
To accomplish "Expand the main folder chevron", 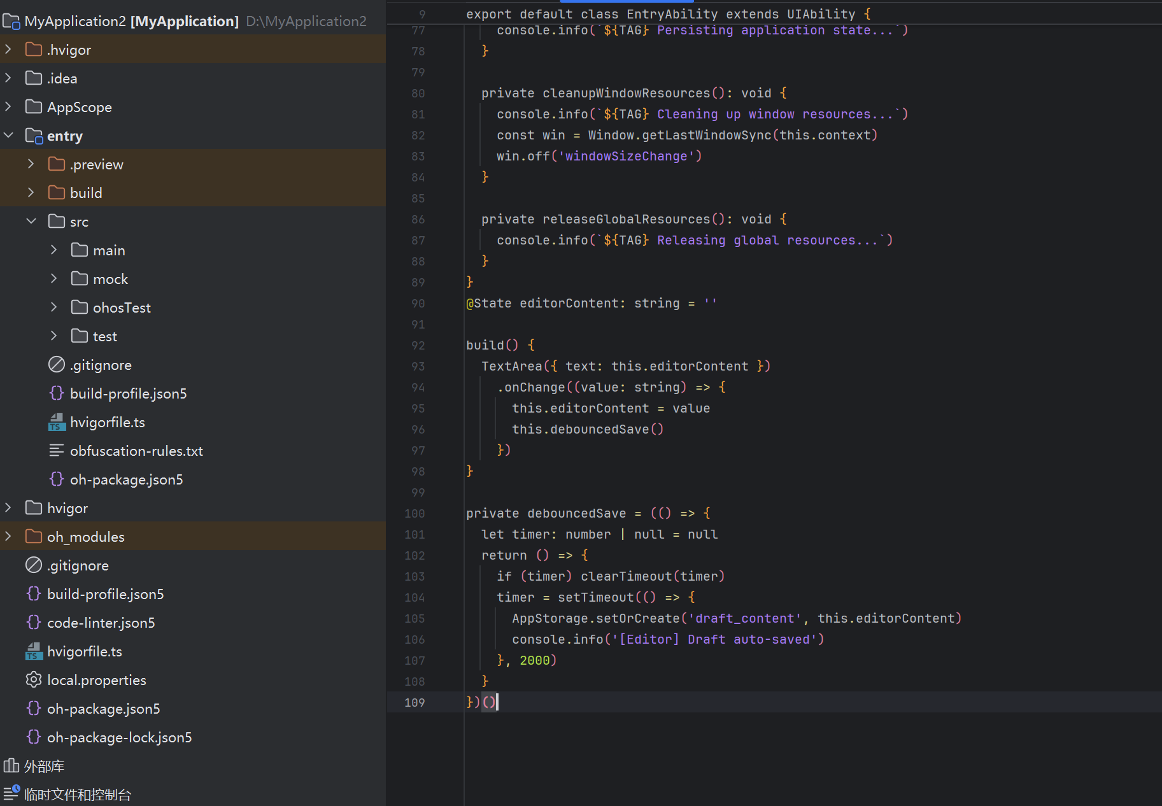I will point(54,250).
